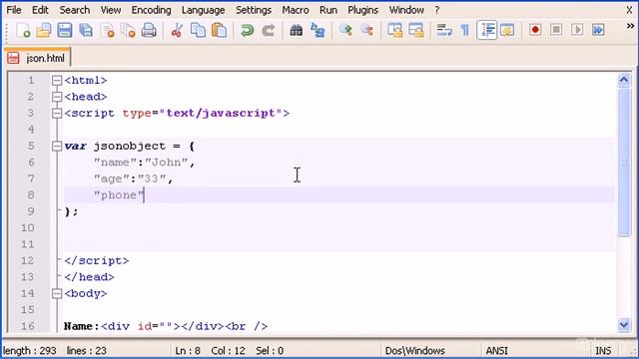The height and width of the screenshot is (359, 639).
Task: Start macro recording with the red dot
Action: (x=535, y=30)
